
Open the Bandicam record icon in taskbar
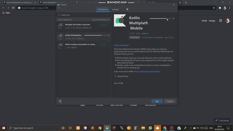click(172, 128)
